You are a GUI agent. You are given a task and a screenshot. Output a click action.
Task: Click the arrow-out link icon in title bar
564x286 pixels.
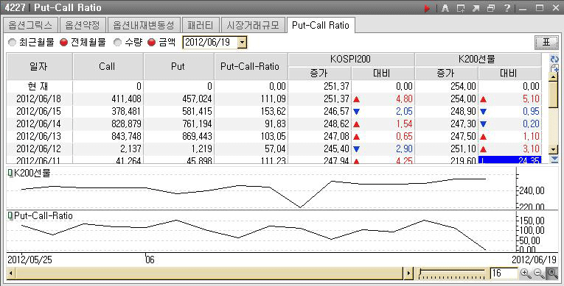point(476,8)
